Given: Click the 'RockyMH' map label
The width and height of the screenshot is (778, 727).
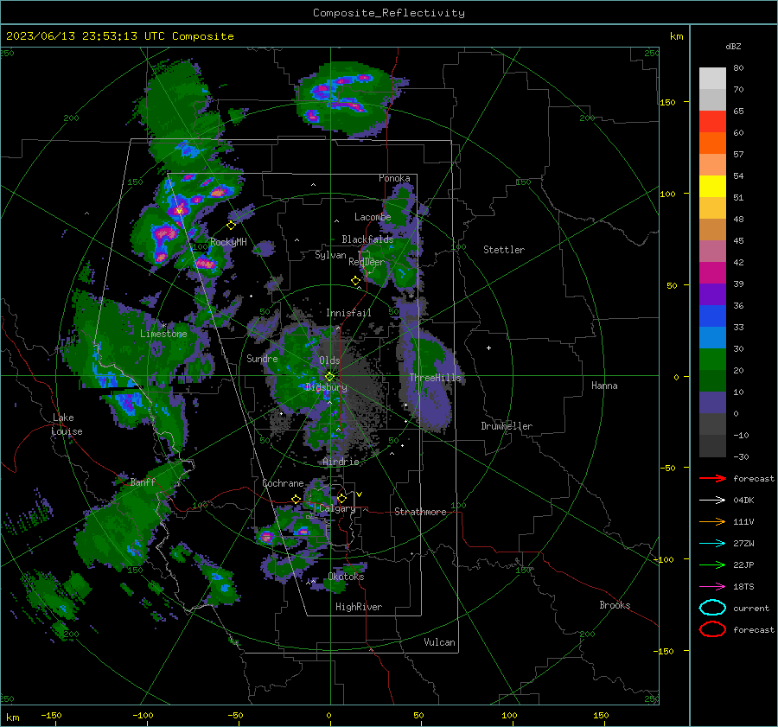Looking at the screenshot, I should pos(228,242).
